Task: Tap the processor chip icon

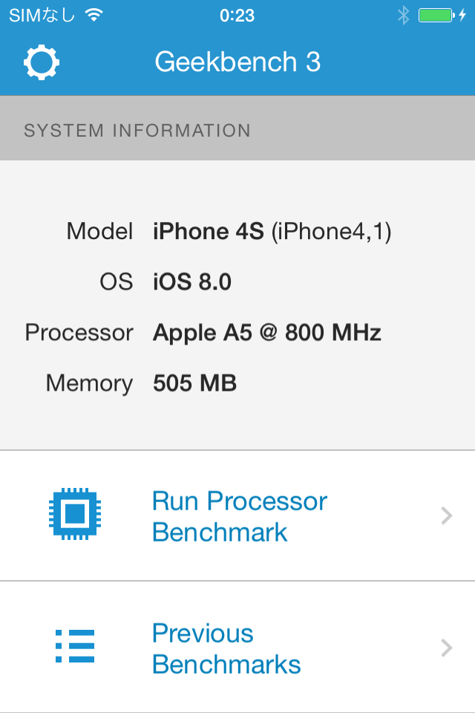Action: 75,514
